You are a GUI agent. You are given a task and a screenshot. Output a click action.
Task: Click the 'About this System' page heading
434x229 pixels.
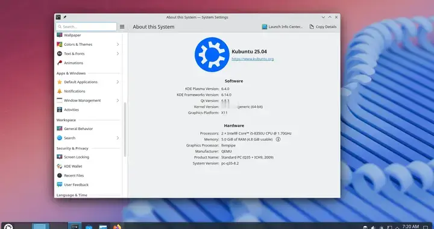click(154, 27)
